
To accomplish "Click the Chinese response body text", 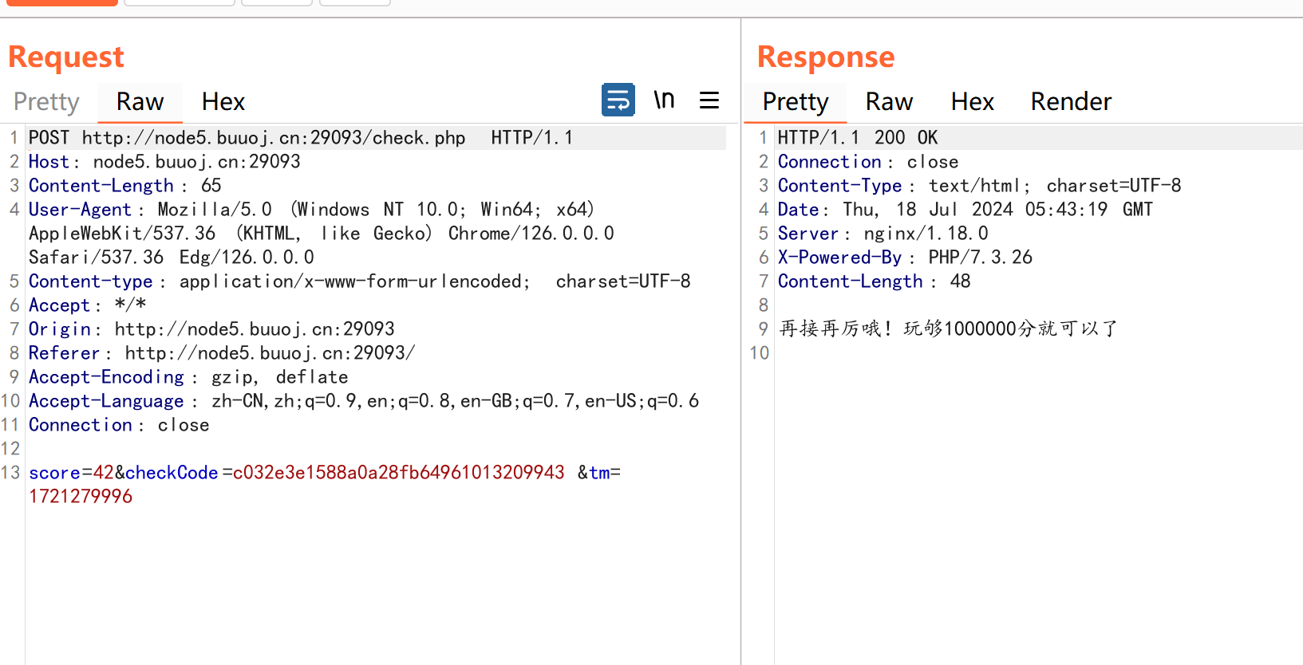I will [949, 329].
